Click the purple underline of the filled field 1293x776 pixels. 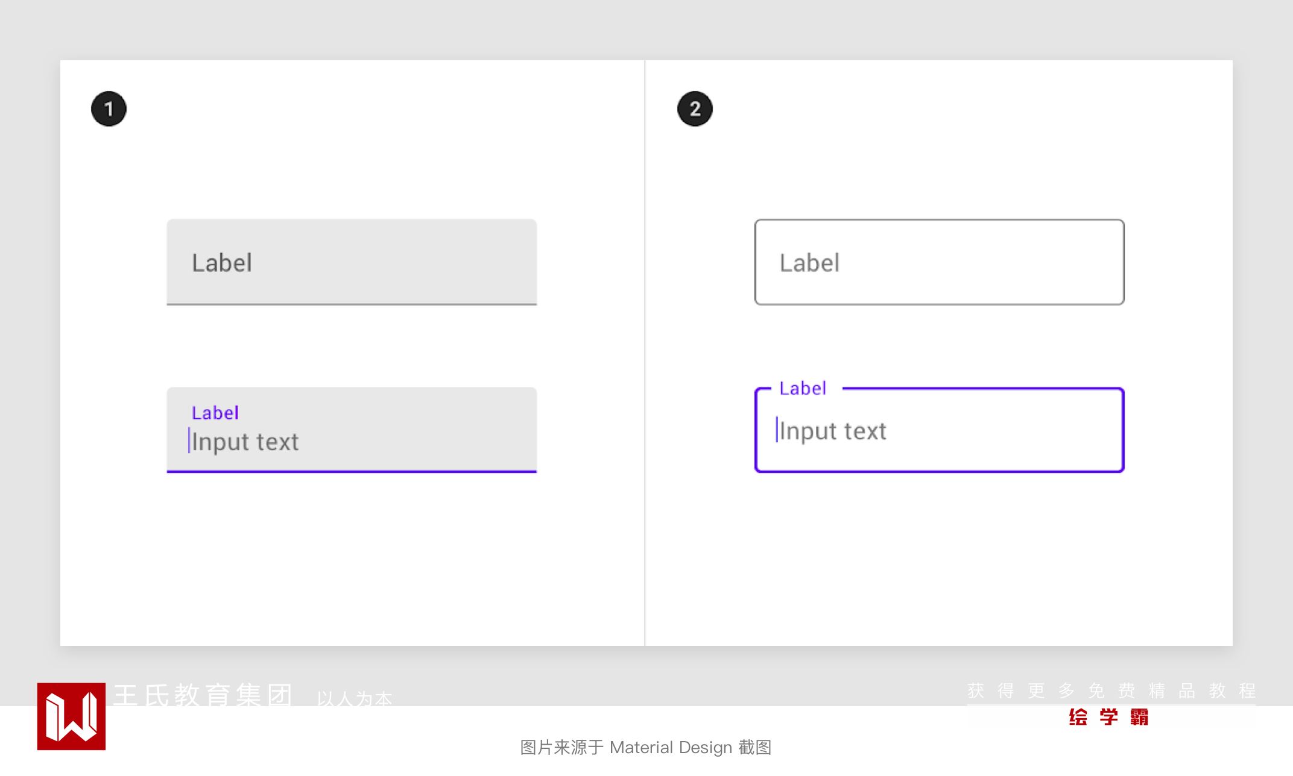352,471
